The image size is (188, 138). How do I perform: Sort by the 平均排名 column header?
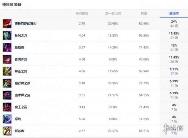point(82,13)
